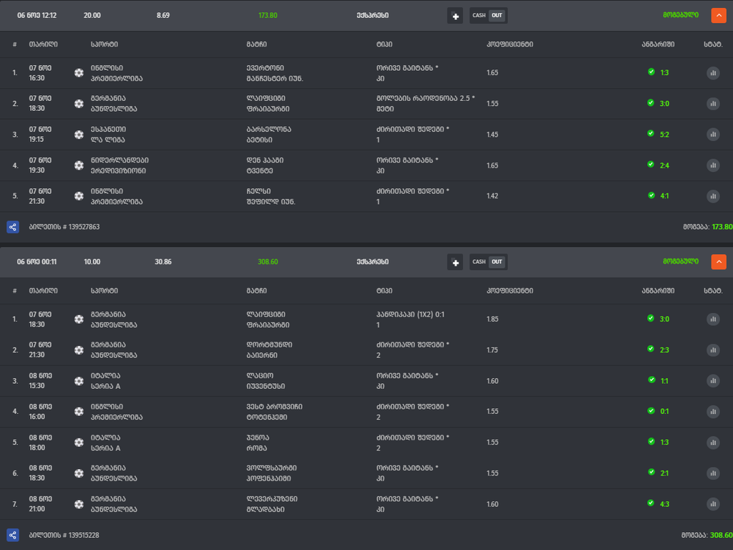Collapse the ticket with 173.80 winnings

[x=719, y=16]
